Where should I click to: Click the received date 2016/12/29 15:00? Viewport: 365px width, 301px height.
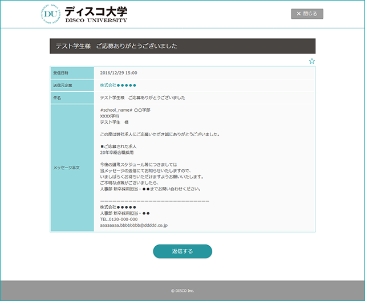tap(119, 73)
